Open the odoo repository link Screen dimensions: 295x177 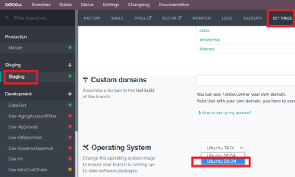[205, 30]
